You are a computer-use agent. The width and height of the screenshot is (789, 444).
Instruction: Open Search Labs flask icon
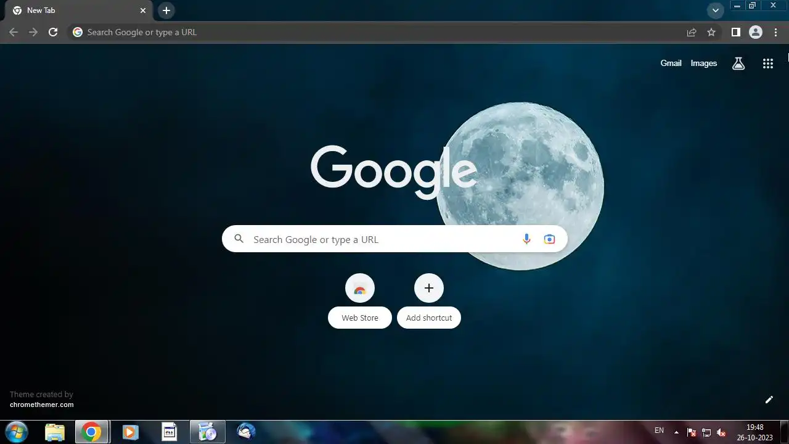(x=738, y=63)
